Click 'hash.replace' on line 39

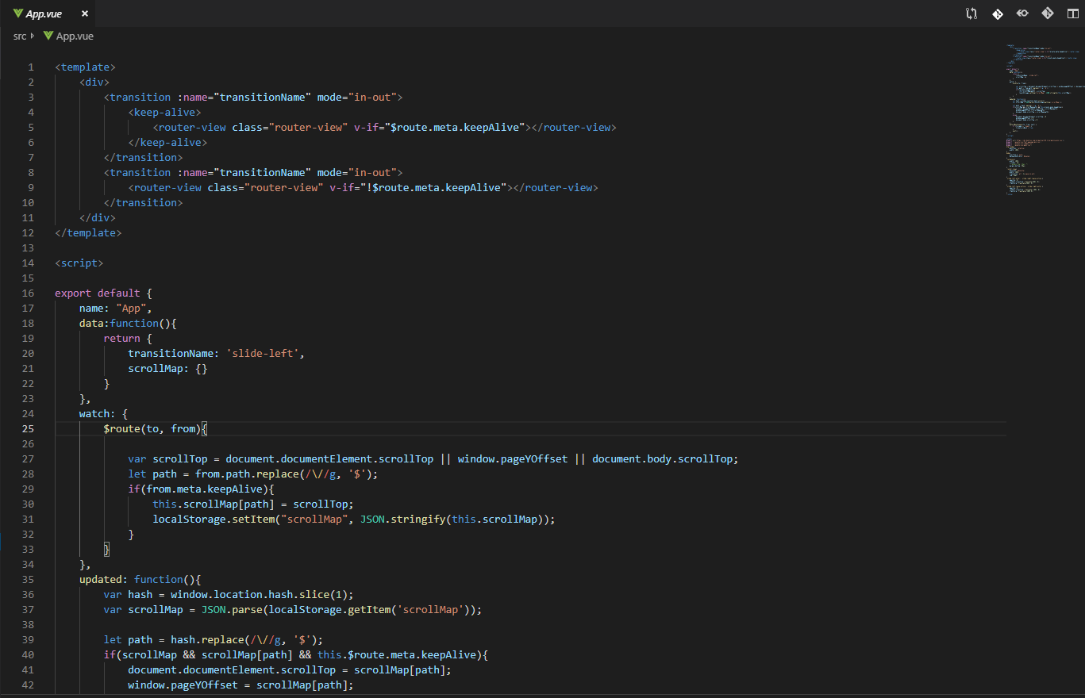207,639
